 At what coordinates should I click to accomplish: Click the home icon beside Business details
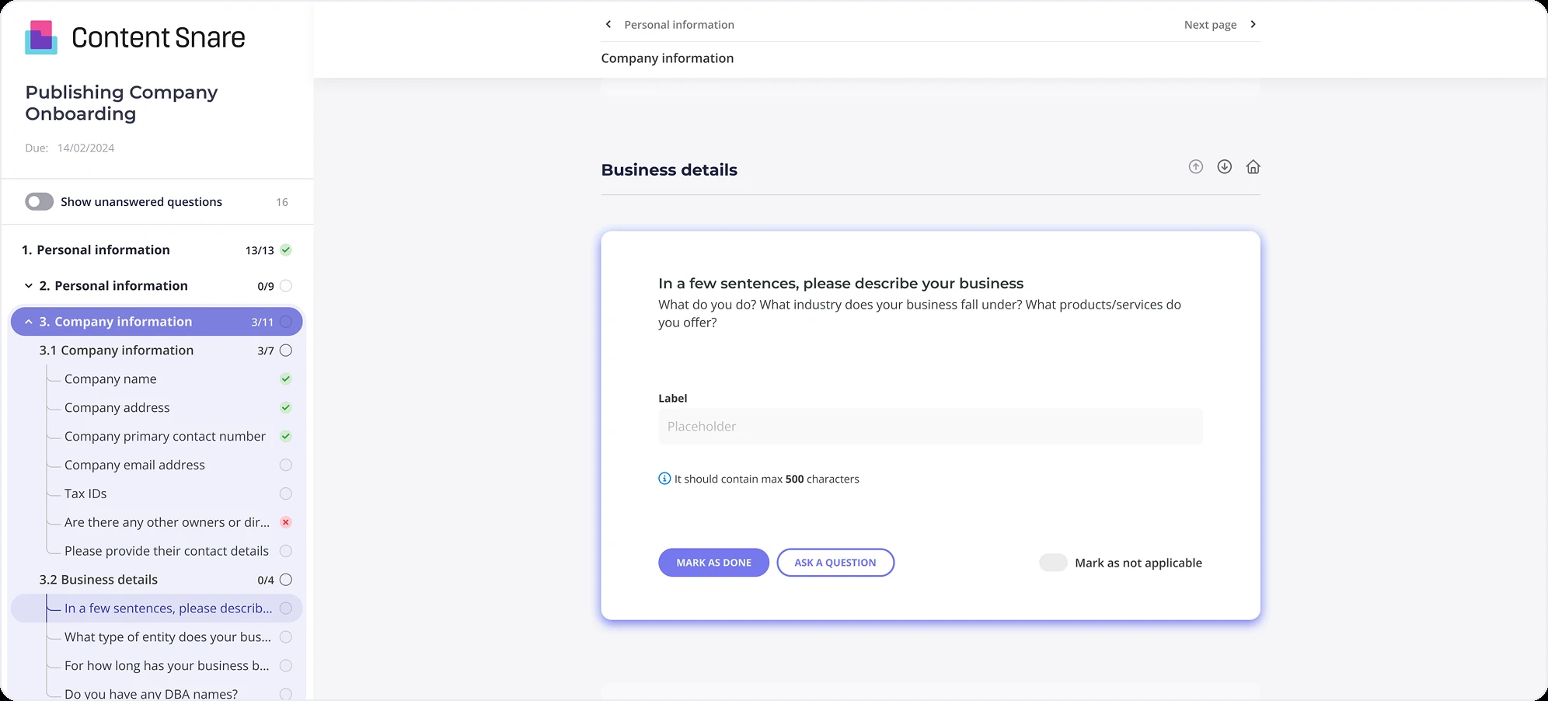1253,166
